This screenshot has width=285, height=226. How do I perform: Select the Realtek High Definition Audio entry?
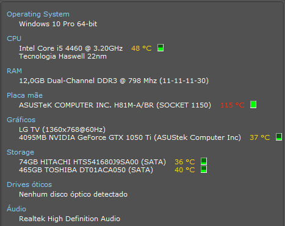point(70,219)
